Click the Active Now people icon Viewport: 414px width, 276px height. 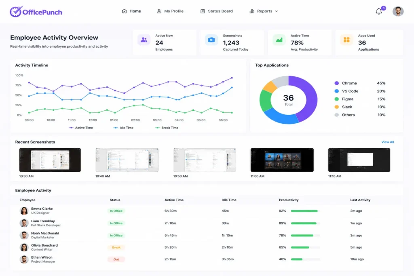tap(144, 40)
